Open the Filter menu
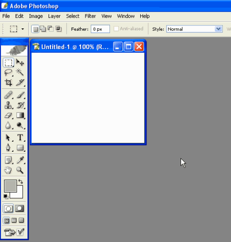Image resolution: width=231 pixels, height=242 pixels. point(90,16)
